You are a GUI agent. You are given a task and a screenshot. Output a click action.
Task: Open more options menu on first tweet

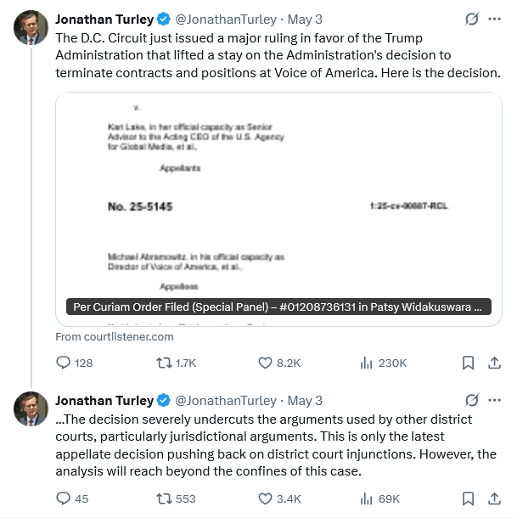point(495,20)
